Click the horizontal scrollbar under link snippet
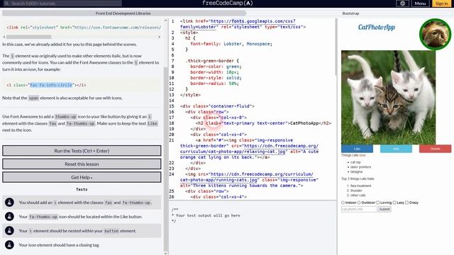 [x=28, y=37]
